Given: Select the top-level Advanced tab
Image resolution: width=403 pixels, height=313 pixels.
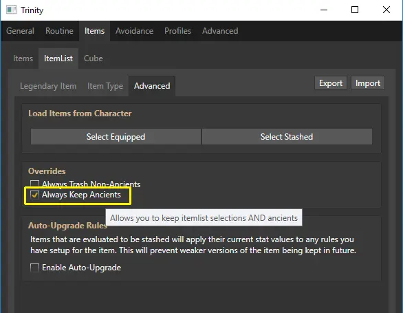Looking at the screenshot, I should tap(220, 31).
